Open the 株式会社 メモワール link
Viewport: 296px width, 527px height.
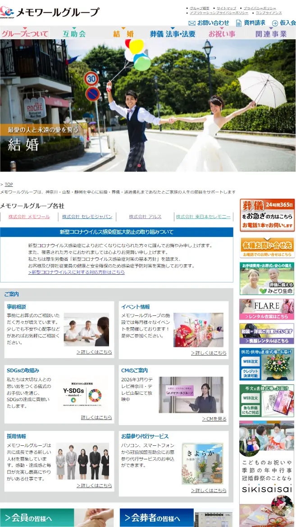29,217
